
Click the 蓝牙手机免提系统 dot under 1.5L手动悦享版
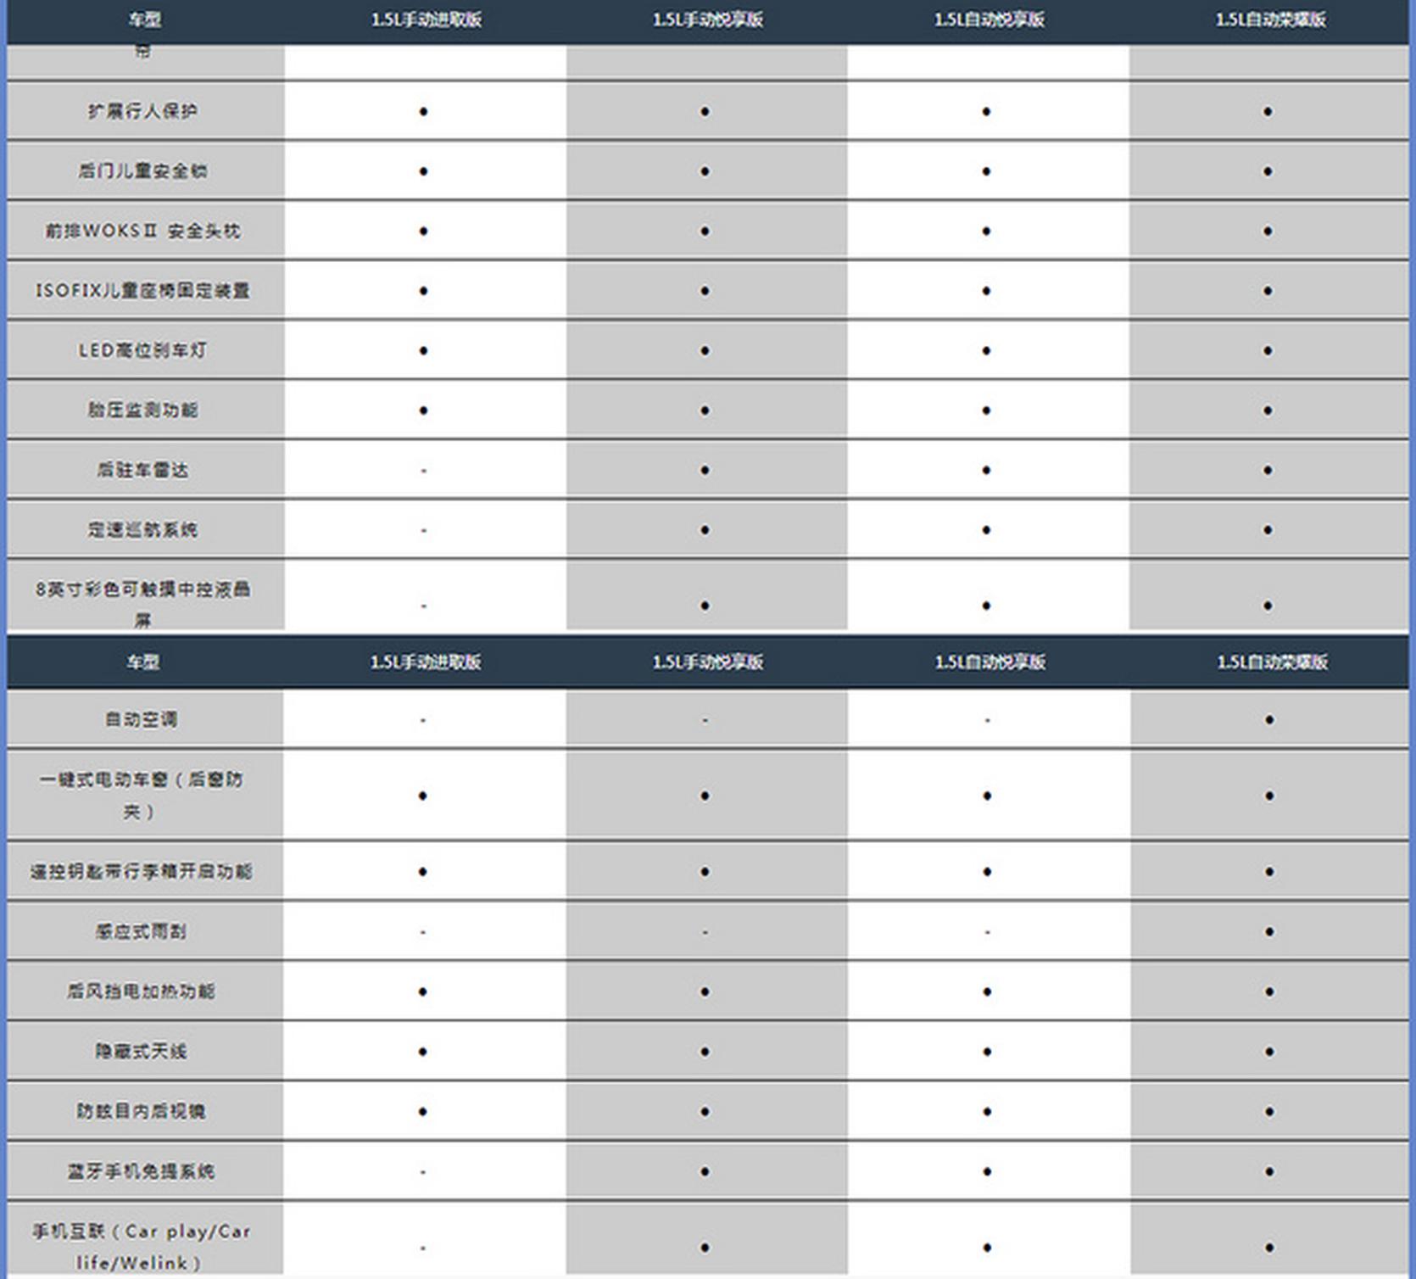(705, 1171)
